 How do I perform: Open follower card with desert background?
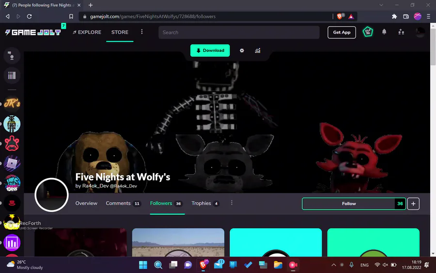(178, 242)
